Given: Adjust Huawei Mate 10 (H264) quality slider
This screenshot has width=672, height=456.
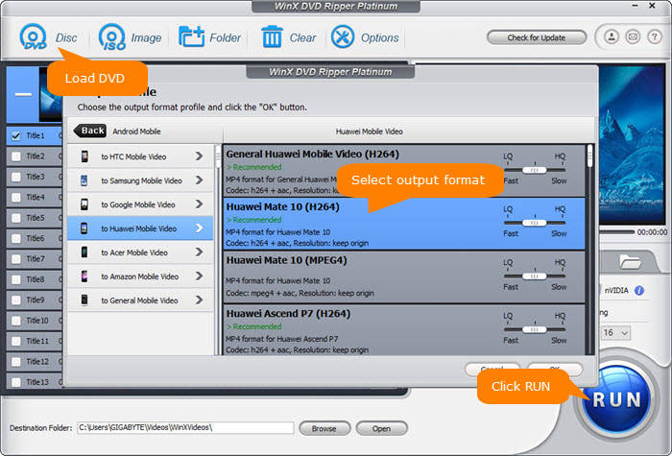Looking at the screenshot, I should pyautogui.click(x=535, y=223).
